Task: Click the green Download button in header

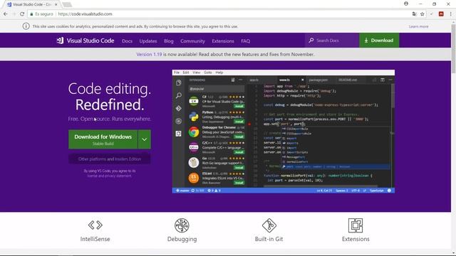Action: 379,41
